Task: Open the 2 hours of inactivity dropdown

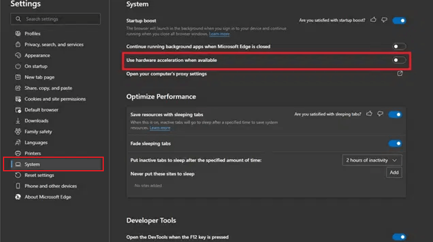Action: [372, 160]
